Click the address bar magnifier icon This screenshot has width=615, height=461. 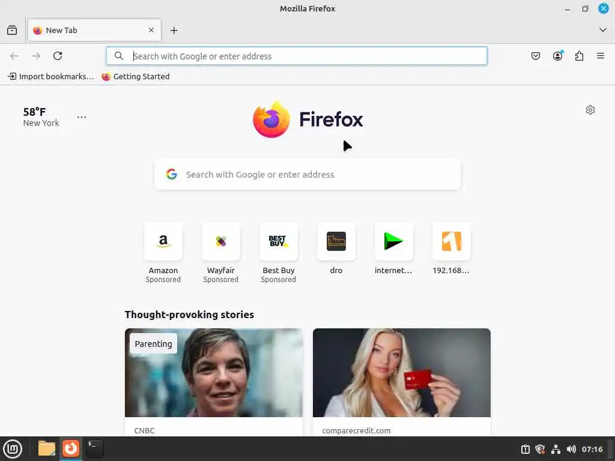point(119,56)
